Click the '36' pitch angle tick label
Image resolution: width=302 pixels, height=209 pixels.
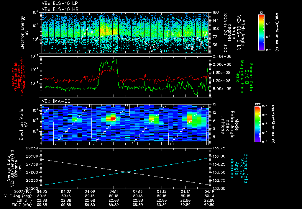pyautogui.click(x=215, y=45)
